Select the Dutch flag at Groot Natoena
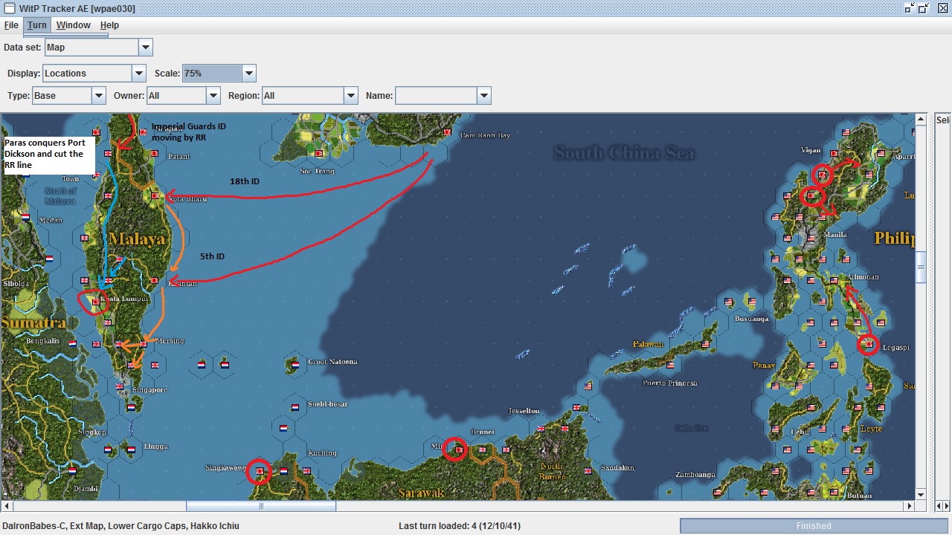This screenshot has width=952, height=535. 295,366
